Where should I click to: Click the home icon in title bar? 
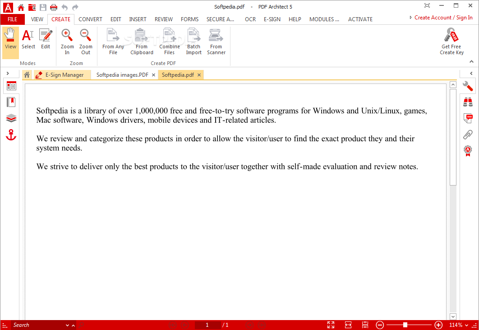coord(21,7)
